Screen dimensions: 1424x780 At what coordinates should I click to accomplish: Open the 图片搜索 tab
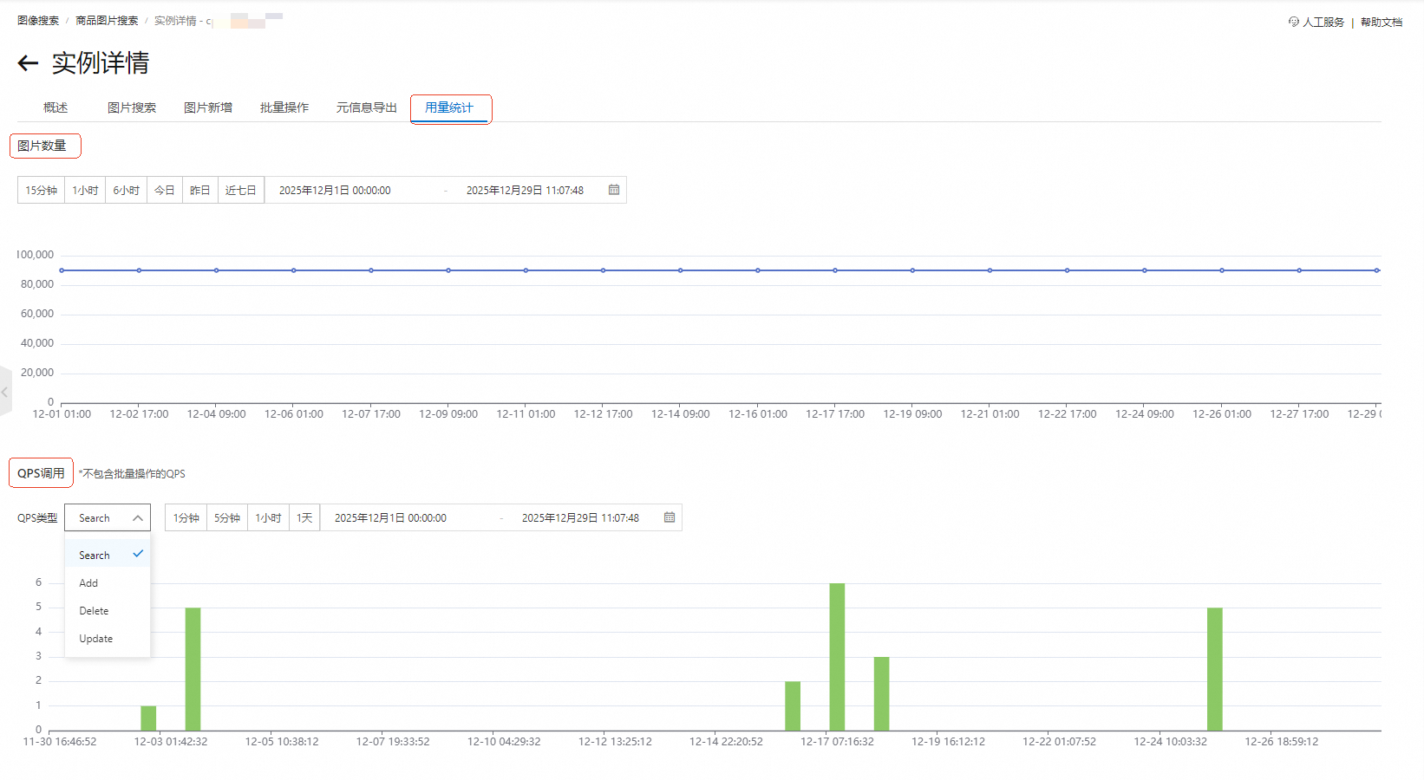click(132, 107)
